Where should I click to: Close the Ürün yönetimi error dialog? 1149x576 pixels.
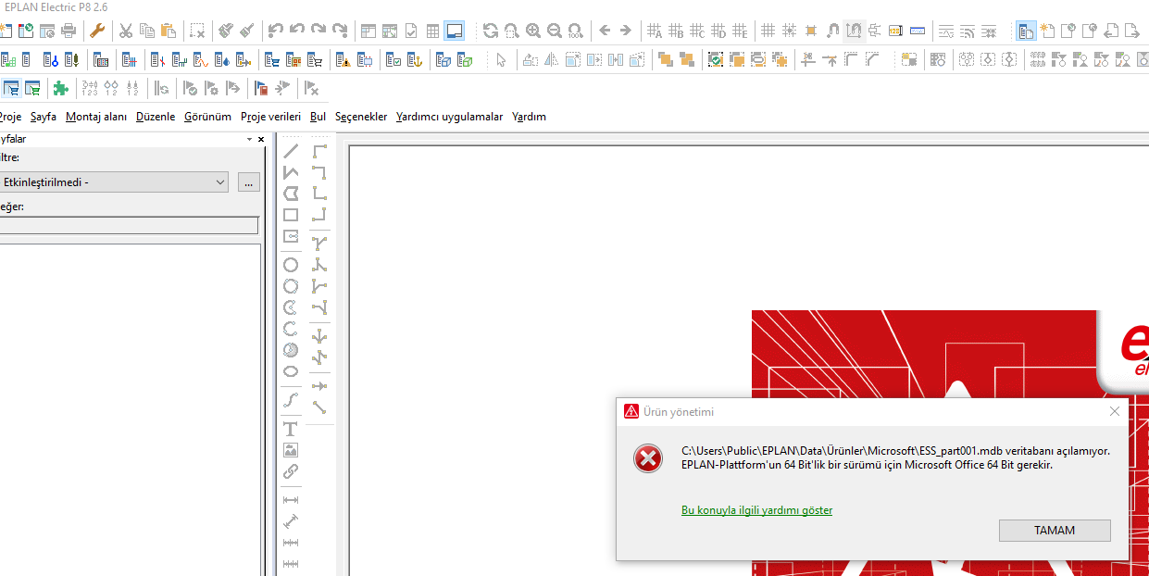1115,411
